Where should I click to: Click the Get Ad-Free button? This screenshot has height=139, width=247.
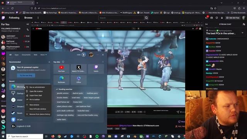pyautogui.click(x=233, y=18)
